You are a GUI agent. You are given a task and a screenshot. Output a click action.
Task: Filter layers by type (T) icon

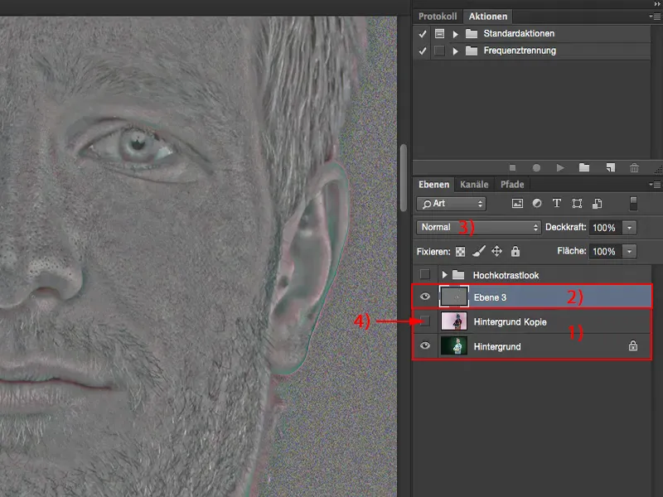tap(556, 203)
